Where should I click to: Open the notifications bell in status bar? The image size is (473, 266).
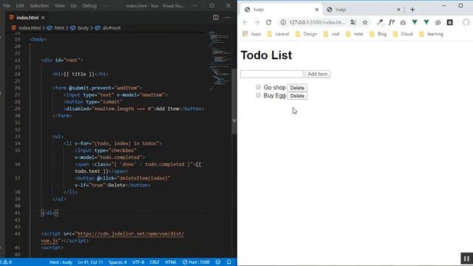pos(228,262)
